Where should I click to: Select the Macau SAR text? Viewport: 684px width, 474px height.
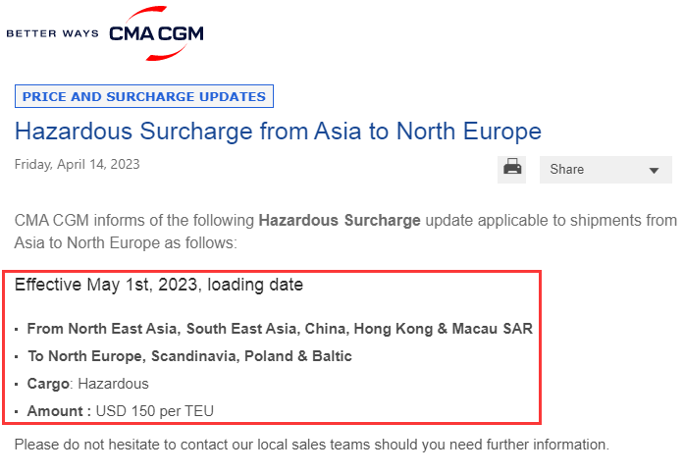492,329
